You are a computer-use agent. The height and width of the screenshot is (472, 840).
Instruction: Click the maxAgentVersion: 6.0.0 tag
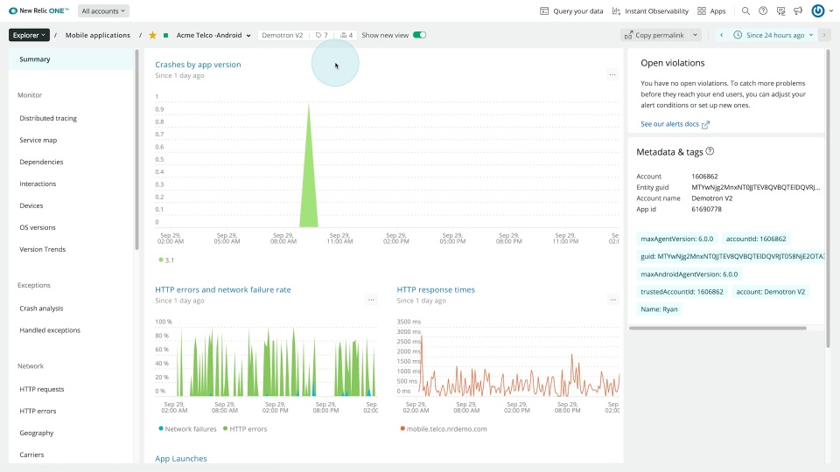click(676, 239)
